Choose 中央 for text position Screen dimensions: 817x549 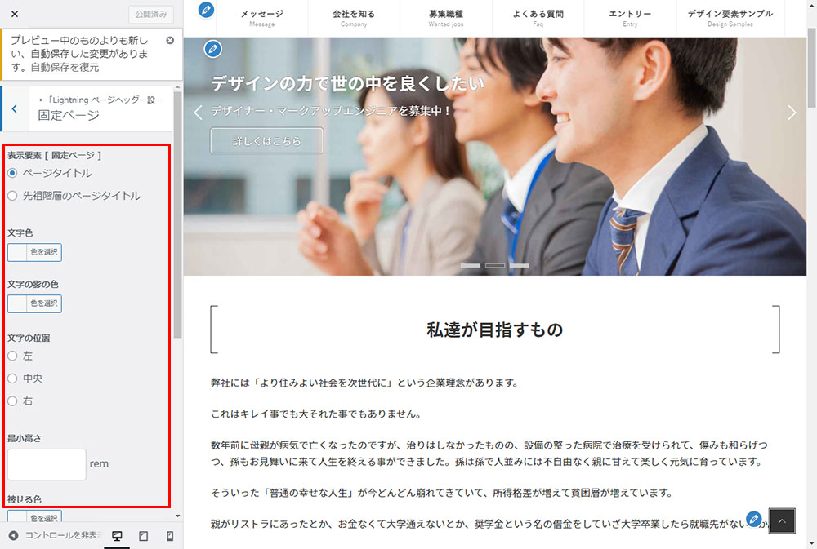coord(12,379)
